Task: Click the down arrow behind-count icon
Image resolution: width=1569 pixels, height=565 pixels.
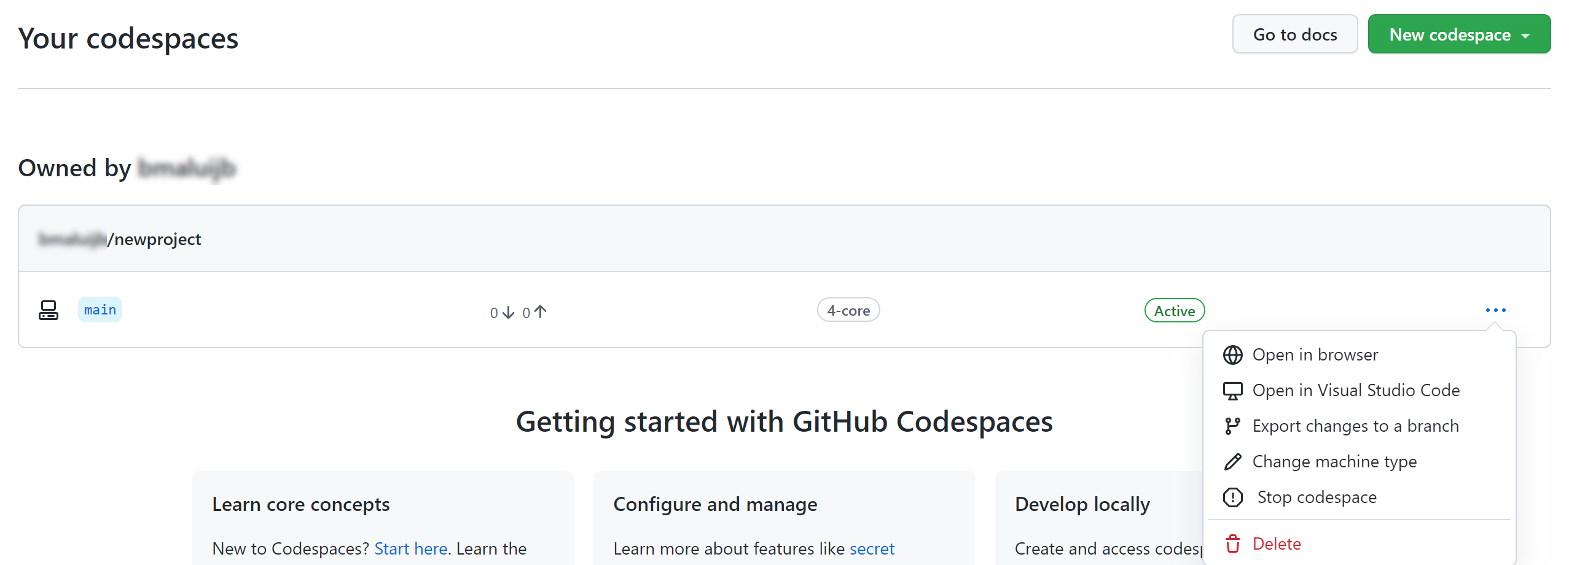Action: coord(509,313)
